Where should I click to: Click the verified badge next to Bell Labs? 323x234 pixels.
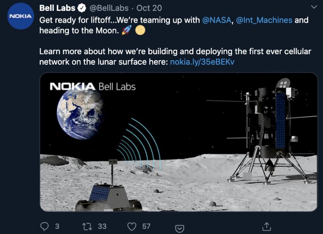click(82, 8)
